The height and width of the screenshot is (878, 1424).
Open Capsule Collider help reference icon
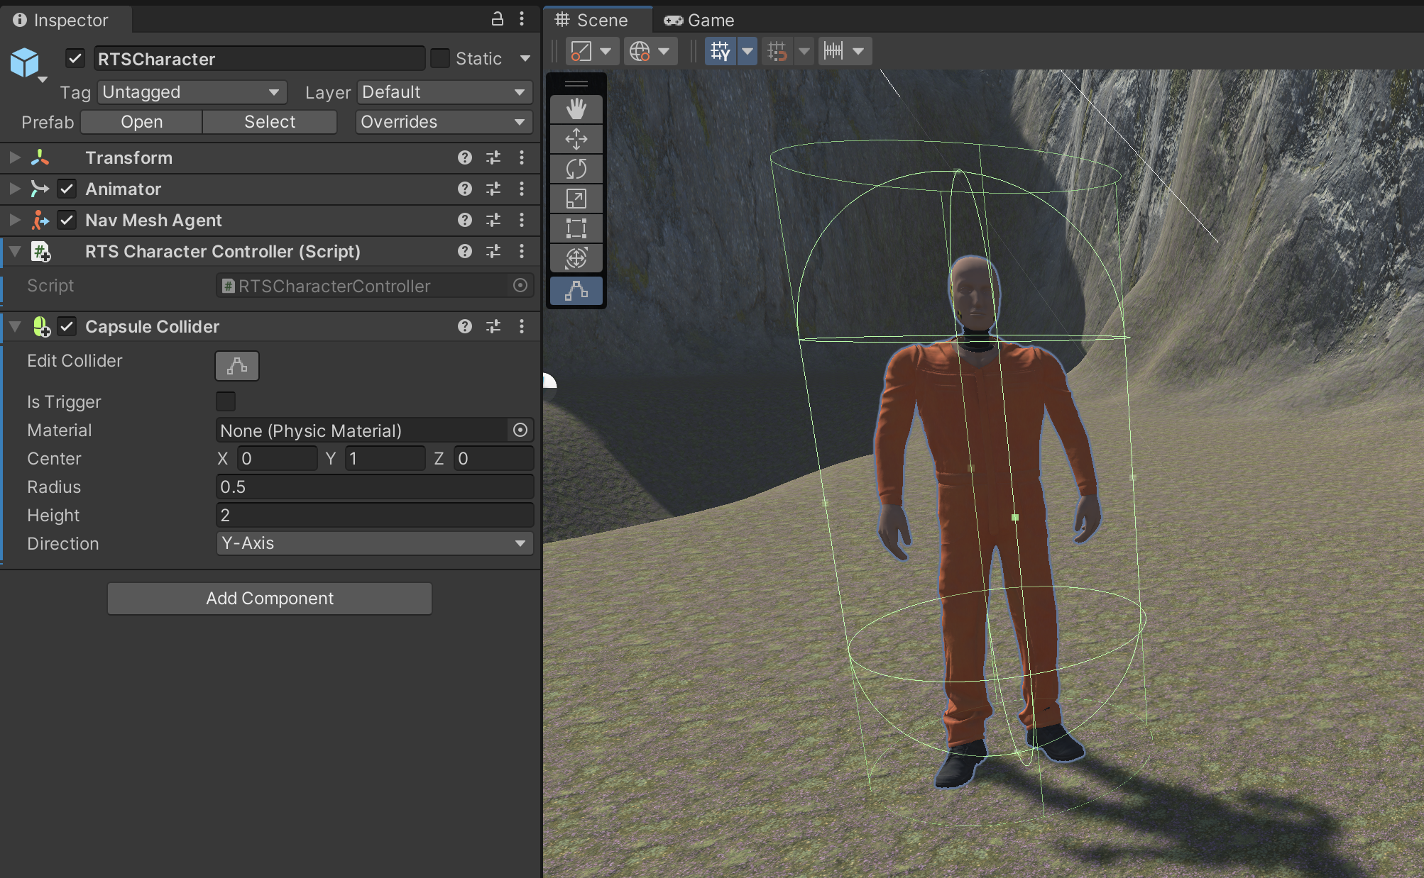point(464,326)
